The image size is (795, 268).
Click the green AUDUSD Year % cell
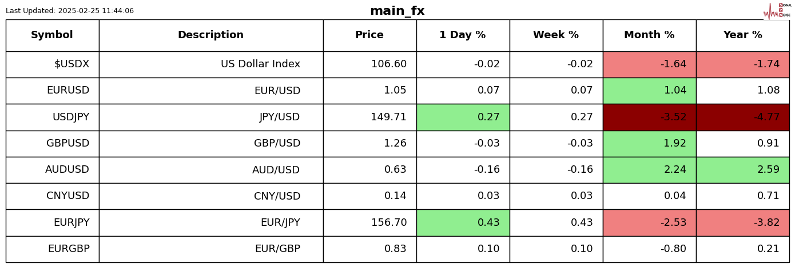(x=742, y=170)
